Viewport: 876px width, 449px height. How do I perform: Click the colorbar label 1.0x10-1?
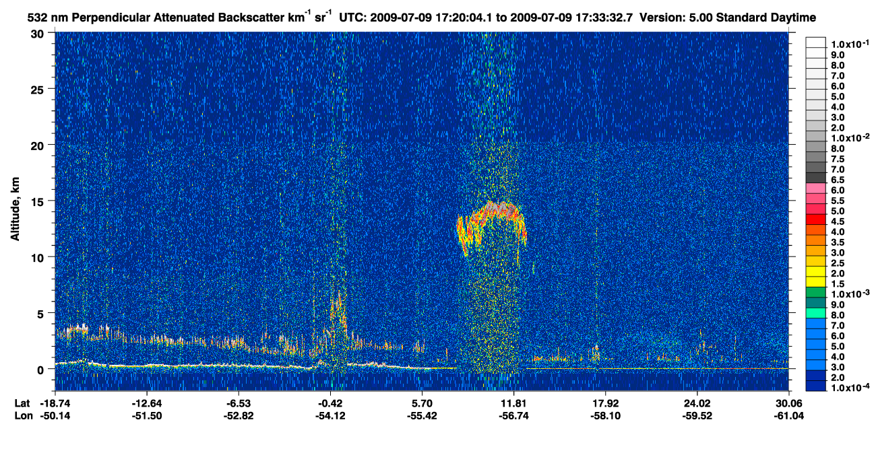tap(849, 43)
